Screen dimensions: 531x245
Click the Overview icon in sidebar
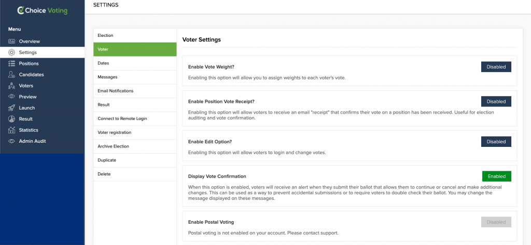tap(11, 42)
